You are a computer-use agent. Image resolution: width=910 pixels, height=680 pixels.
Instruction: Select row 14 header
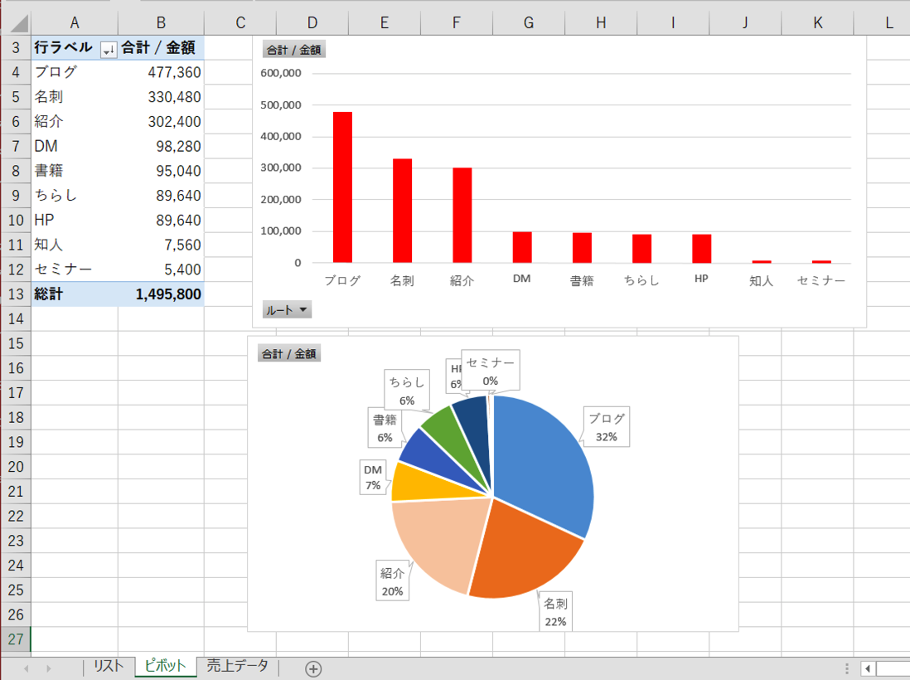tap(16, 318)
